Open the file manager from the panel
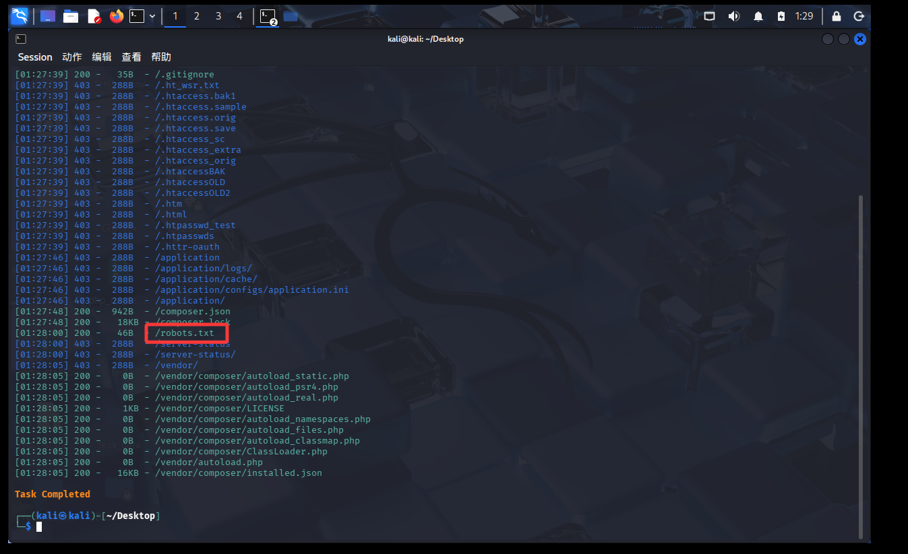Viewport: 908px width, 554px height. [71, 16]
